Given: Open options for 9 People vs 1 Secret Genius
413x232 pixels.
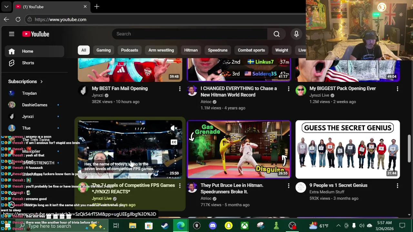Looking at the screenshot, I should coord(397,186).
